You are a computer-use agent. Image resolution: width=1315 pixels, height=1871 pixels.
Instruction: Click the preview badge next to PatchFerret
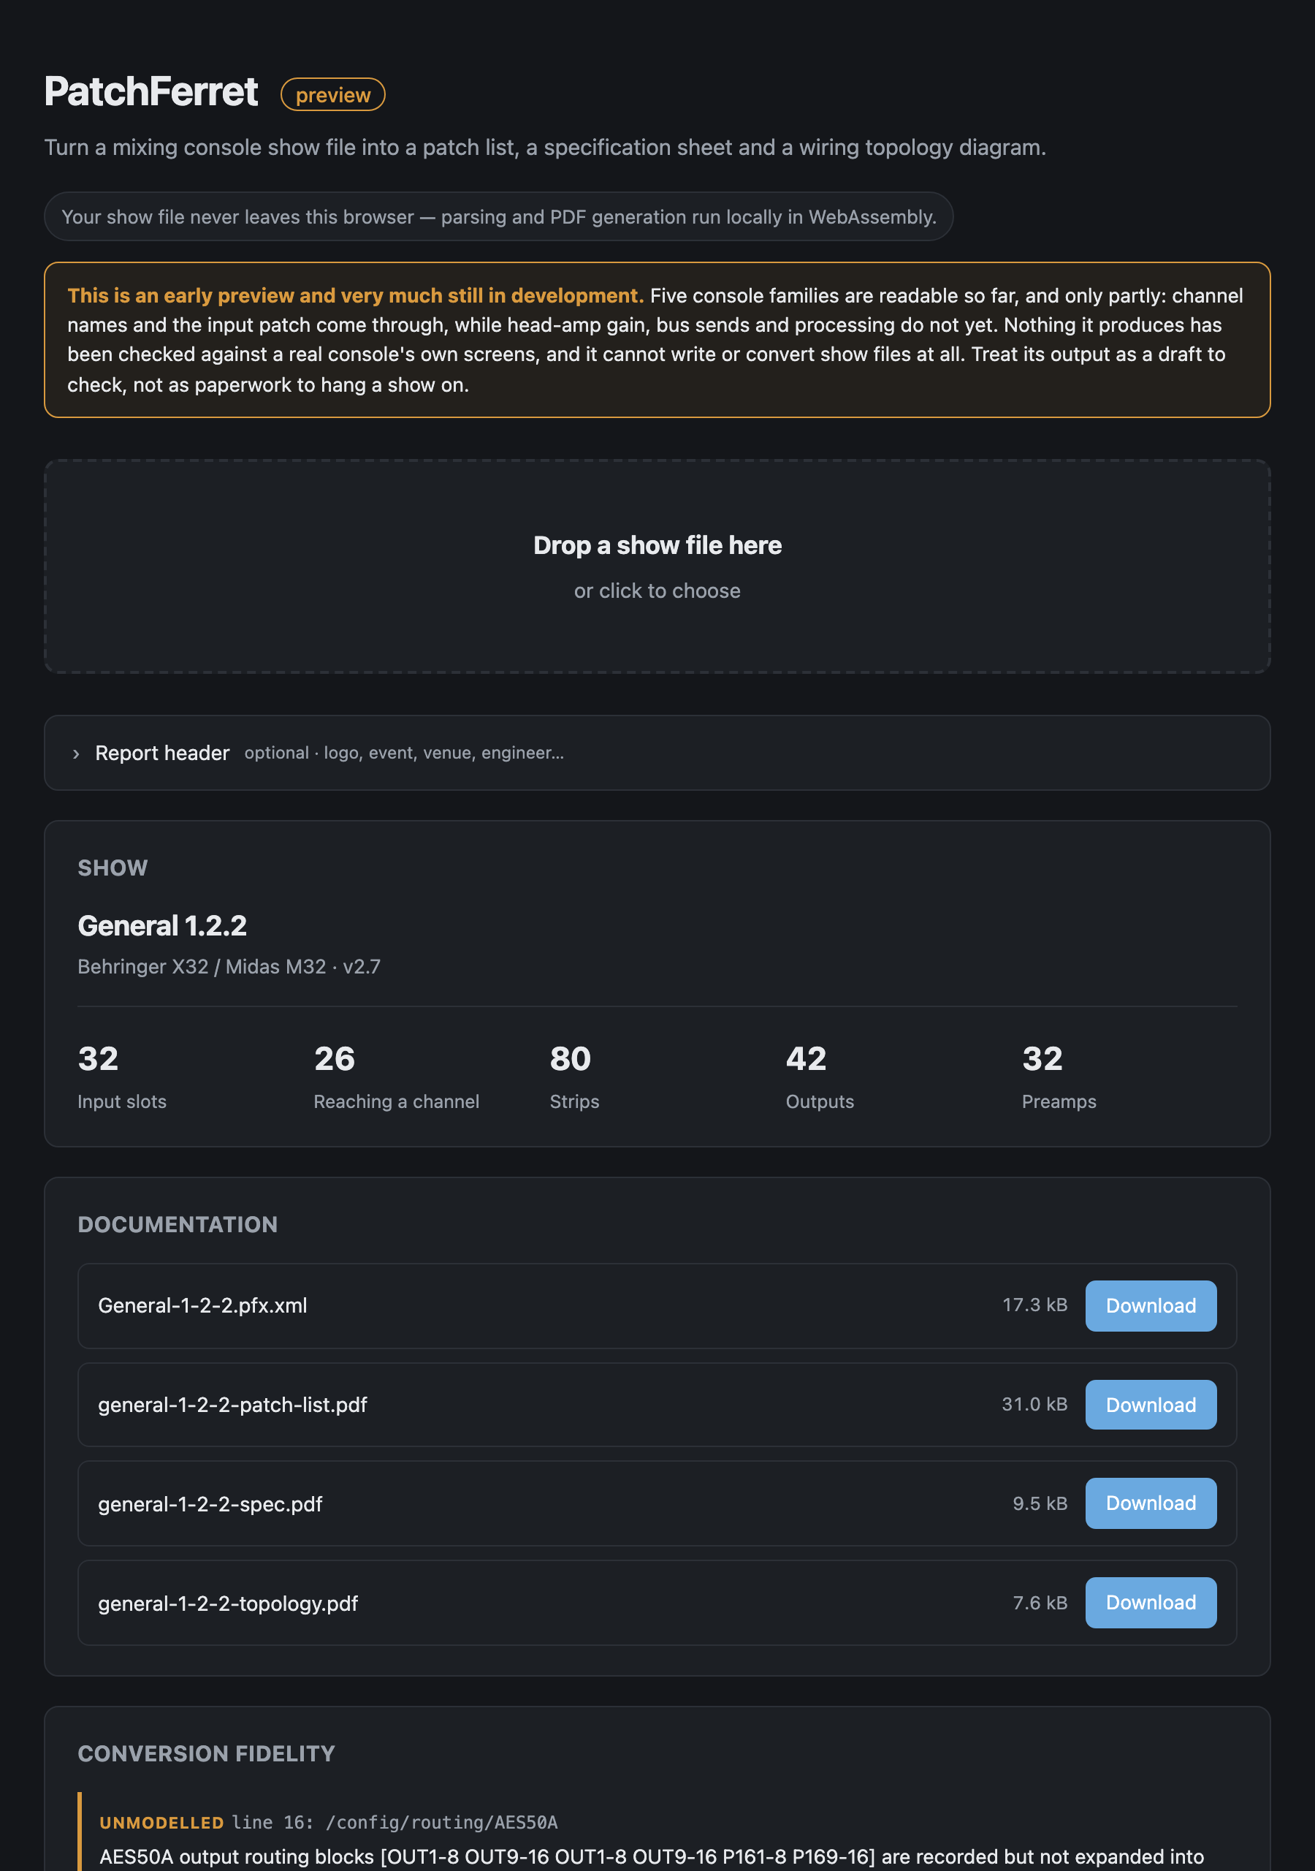pyautogui.click(x=332, y=94)
